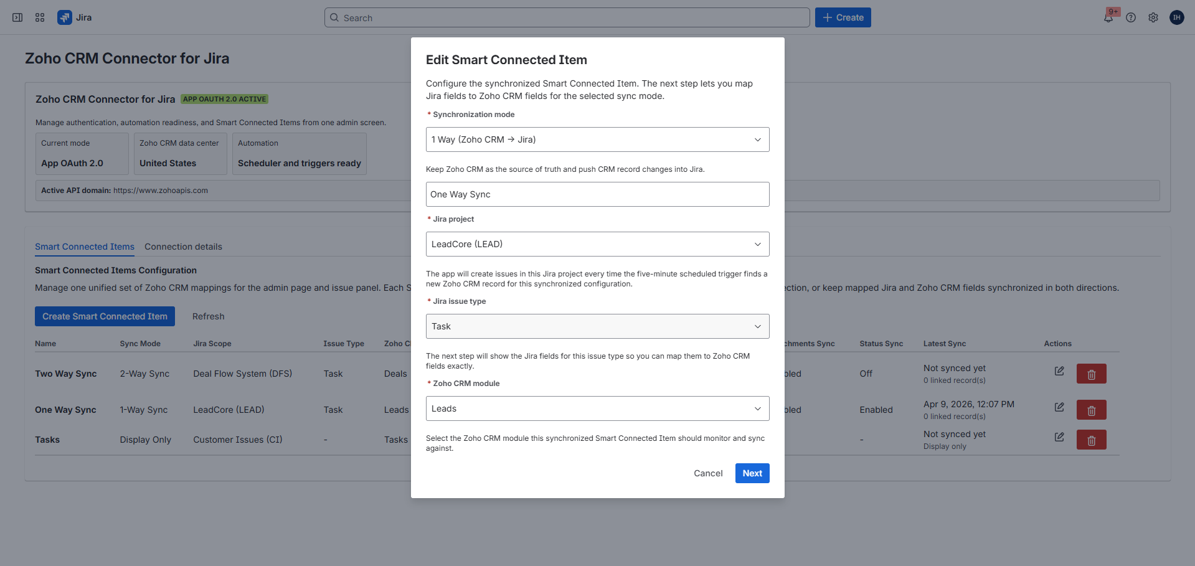Delete the One Way Sync item
1195x566 pixels.
[x=1091, y=410]
